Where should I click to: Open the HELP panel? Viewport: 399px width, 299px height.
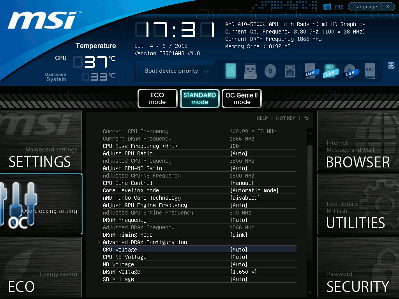[x=262, y=118]
